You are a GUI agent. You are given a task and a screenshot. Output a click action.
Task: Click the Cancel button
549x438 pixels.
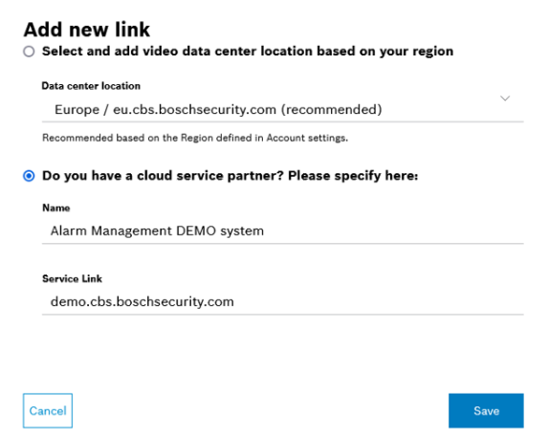(x=48, y=410)
